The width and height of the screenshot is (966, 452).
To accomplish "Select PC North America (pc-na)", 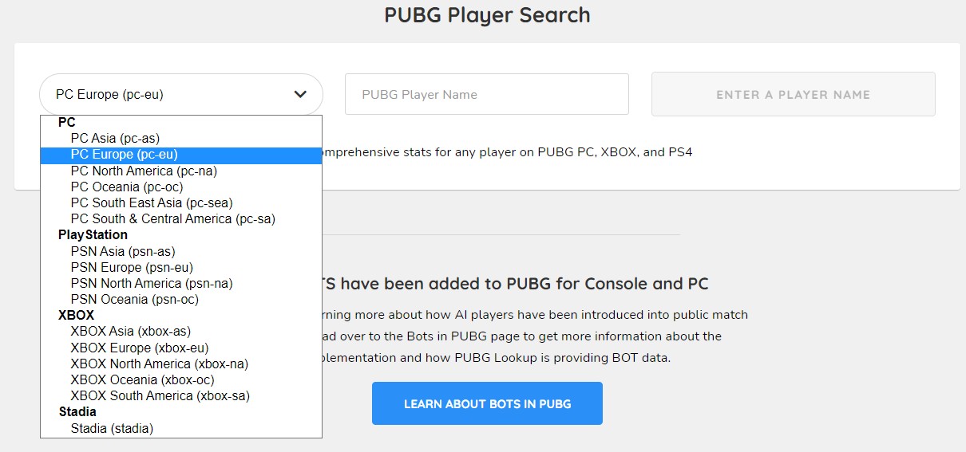I will click(144, 171).
